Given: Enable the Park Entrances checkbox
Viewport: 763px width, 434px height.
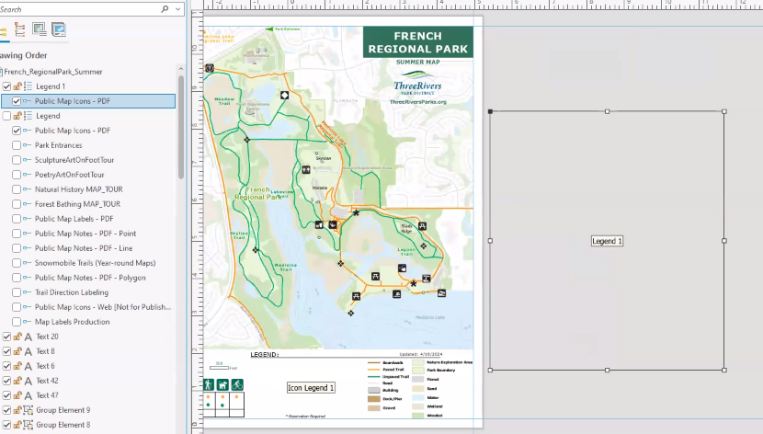Looking at the screenshot, I should pyautogui.click(x=17, y=145).
